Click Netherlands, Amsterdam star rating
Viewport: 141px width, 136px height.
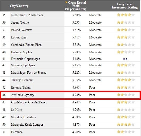tap(126, 15)
